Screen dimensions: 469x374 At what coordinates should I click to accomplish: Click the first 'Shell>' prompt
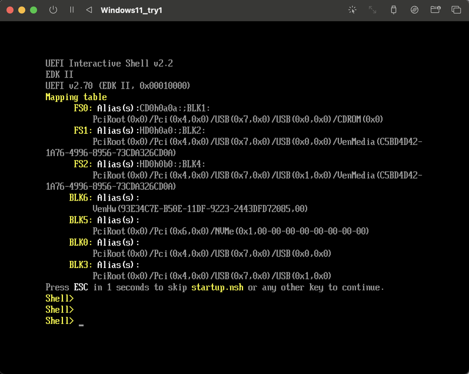pos(59,298)
